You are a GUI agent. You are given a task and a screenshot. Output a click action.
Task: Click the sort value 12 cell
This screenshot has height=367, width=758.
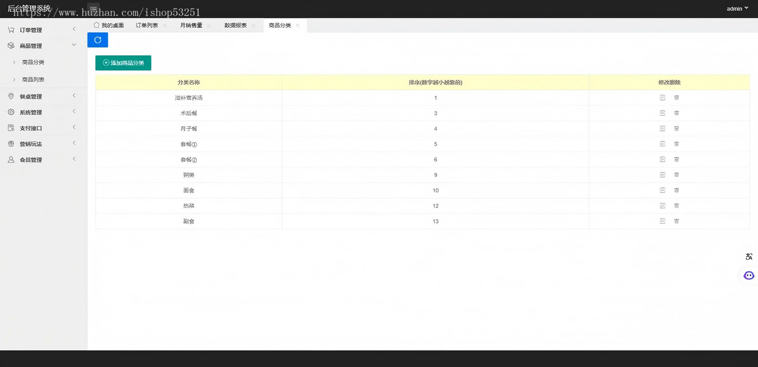tap(436, 206)
